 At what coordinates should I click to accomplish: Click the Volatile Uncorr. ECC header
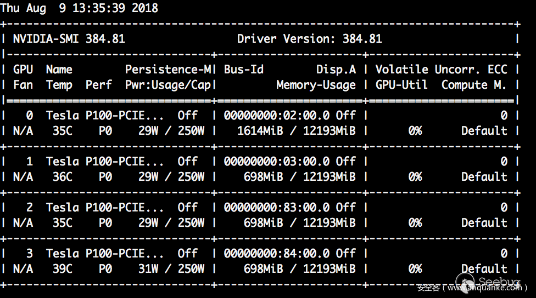coord(441,70)
